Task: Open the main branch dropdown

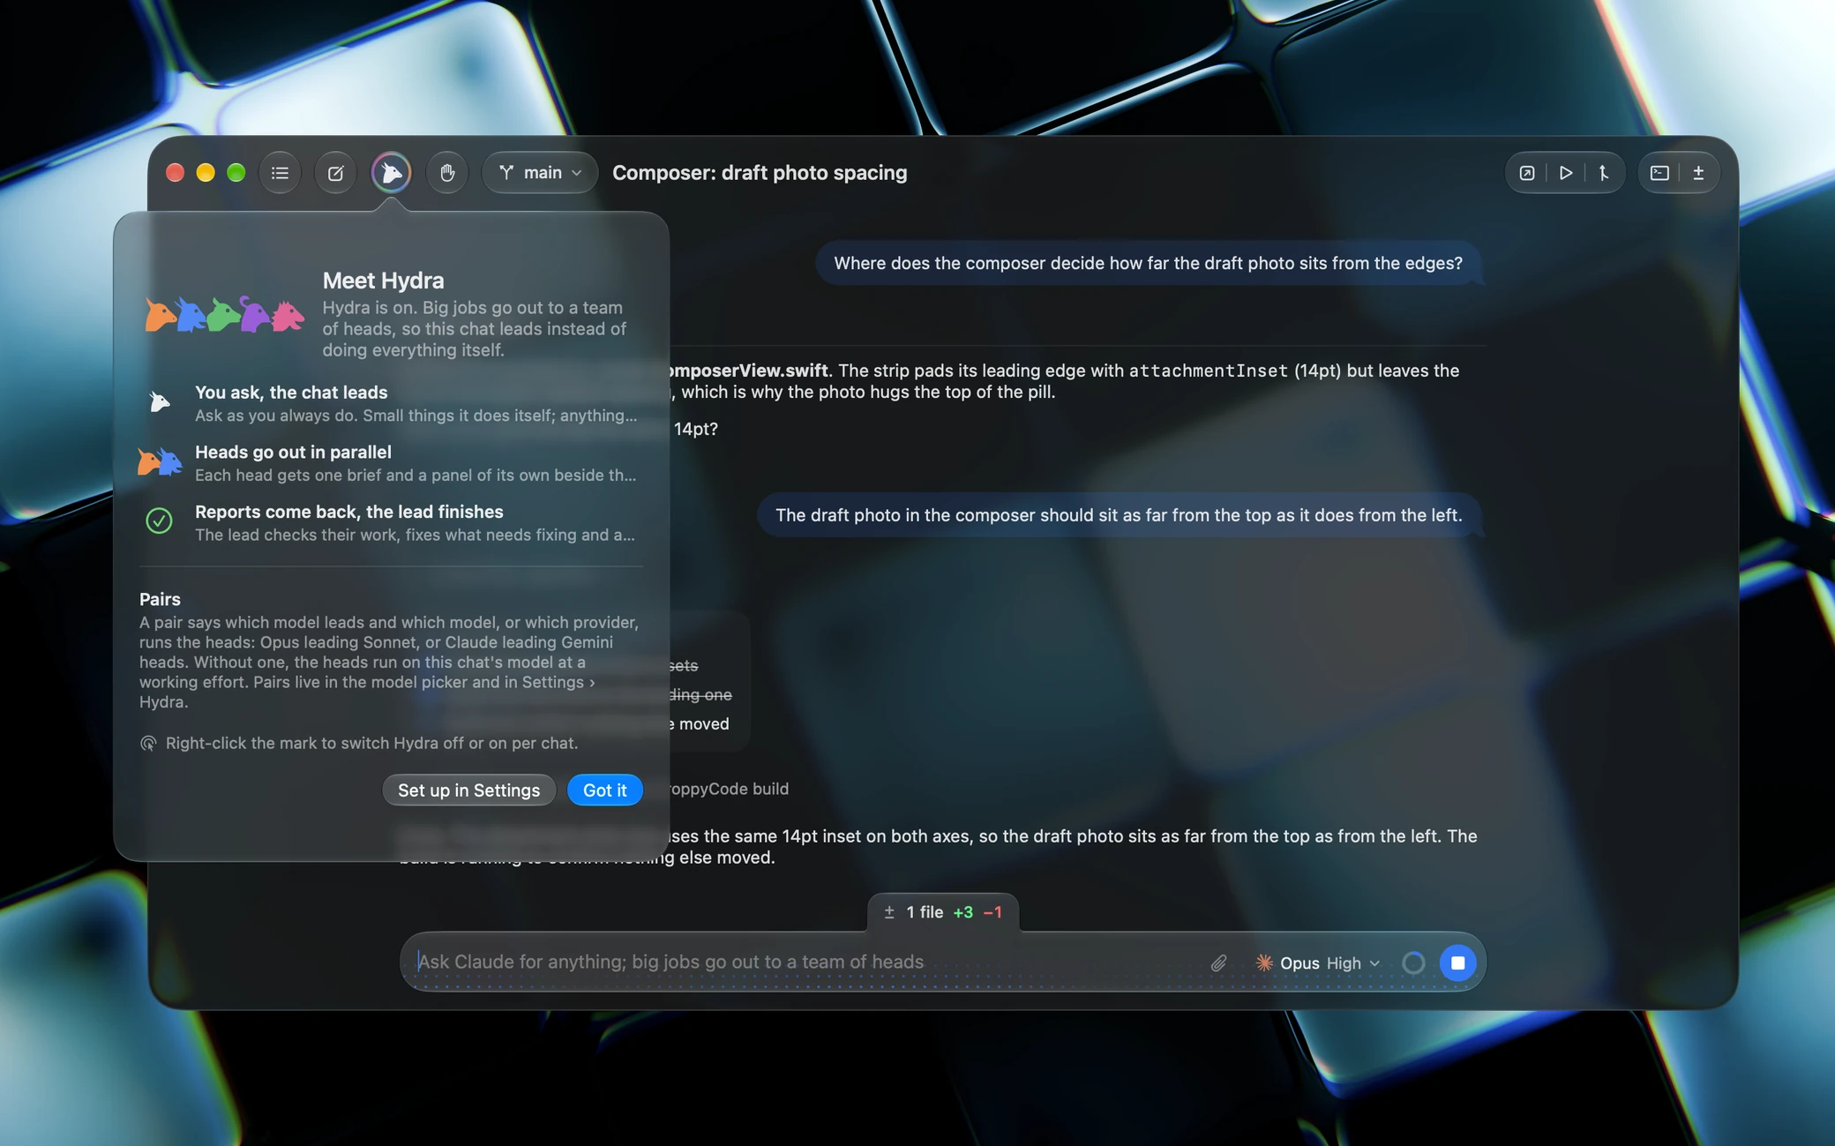Action: 539,173
